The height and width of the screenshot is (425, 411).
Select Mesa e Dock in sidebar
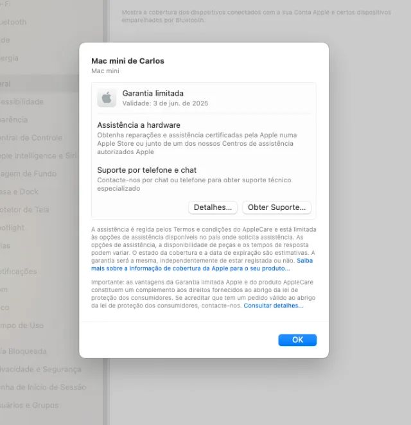pos(19,191)
